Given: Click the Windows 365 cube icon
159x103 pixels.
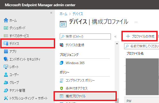Looking at the screenshot, I should click(x=61, y=63).
